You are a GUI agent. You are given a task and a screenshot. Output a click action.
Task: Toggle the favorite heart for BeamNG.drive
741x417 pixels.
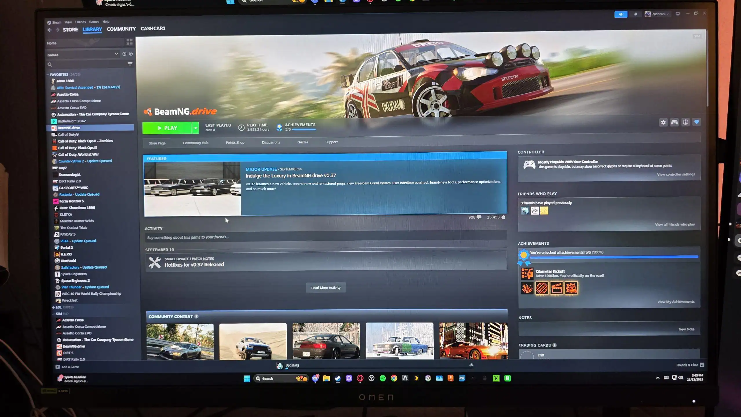point(696,122)
